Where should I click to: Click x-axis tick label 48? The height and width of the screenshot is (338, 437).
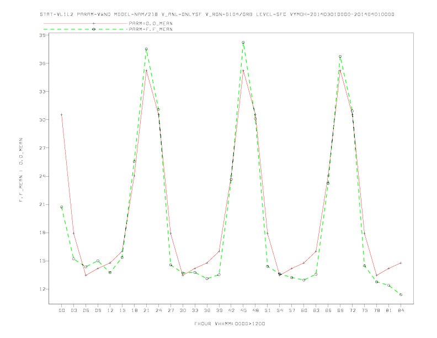tap(255, 310)
